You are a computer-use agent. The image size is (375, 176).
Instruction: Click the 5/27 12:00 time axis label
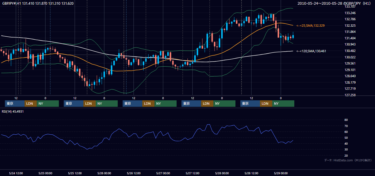192,173
